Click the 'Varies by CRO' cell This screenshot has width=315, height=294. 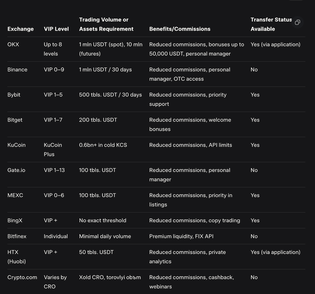click(x=55, y=282)
